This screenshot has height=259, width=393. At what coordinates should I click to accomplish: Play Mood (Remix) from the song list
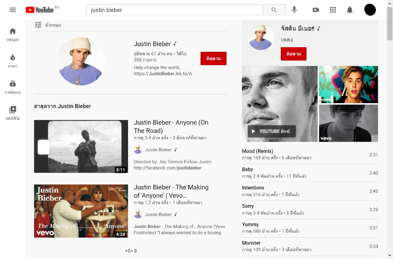pyautogui.click(x=310, y=154)
